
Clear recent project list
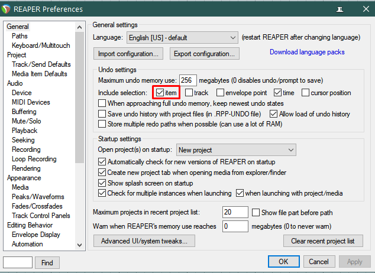(323, 240)
